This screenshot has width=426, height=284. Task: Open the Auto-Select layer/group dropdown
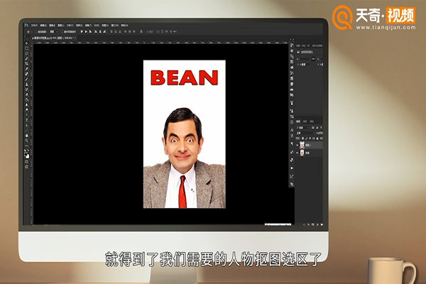pyautogui.click(x=53, y=32)
